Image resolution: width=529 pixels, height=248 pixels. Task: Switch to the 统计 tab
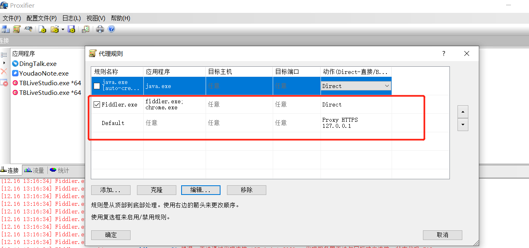point(59,170)
